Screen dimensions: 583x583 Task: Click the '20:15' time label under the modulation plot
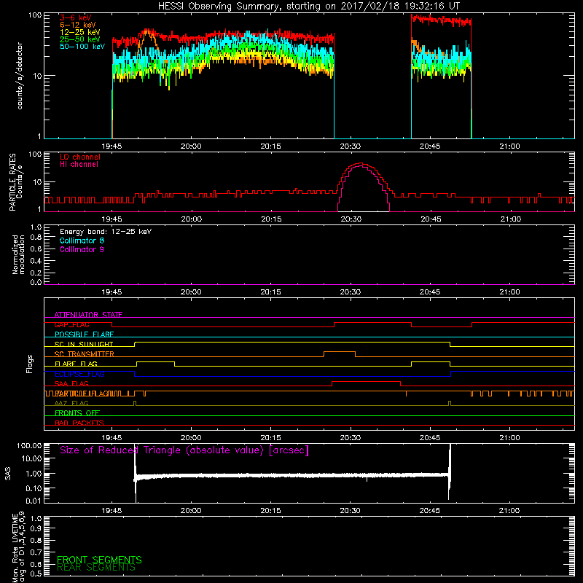270,292
